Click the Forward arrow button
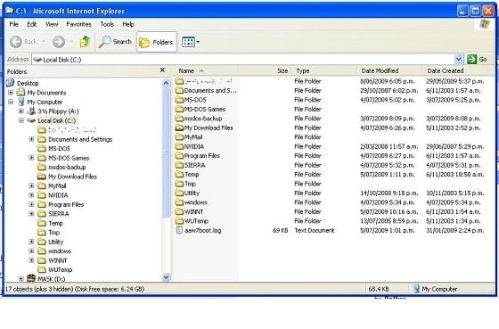 59,42
